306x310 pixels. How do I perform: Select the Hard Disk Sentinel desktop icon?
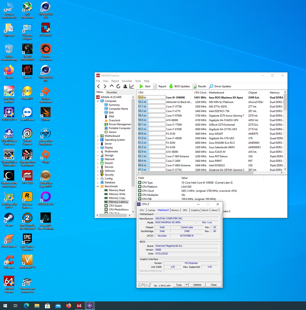point(9,95)
